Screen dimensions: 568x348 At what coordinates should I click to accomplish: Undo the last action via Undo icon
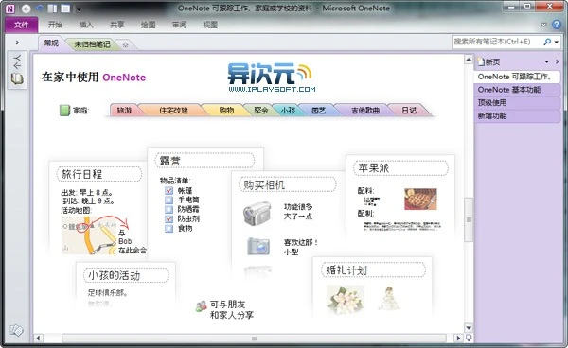click(x=39, y=9)
